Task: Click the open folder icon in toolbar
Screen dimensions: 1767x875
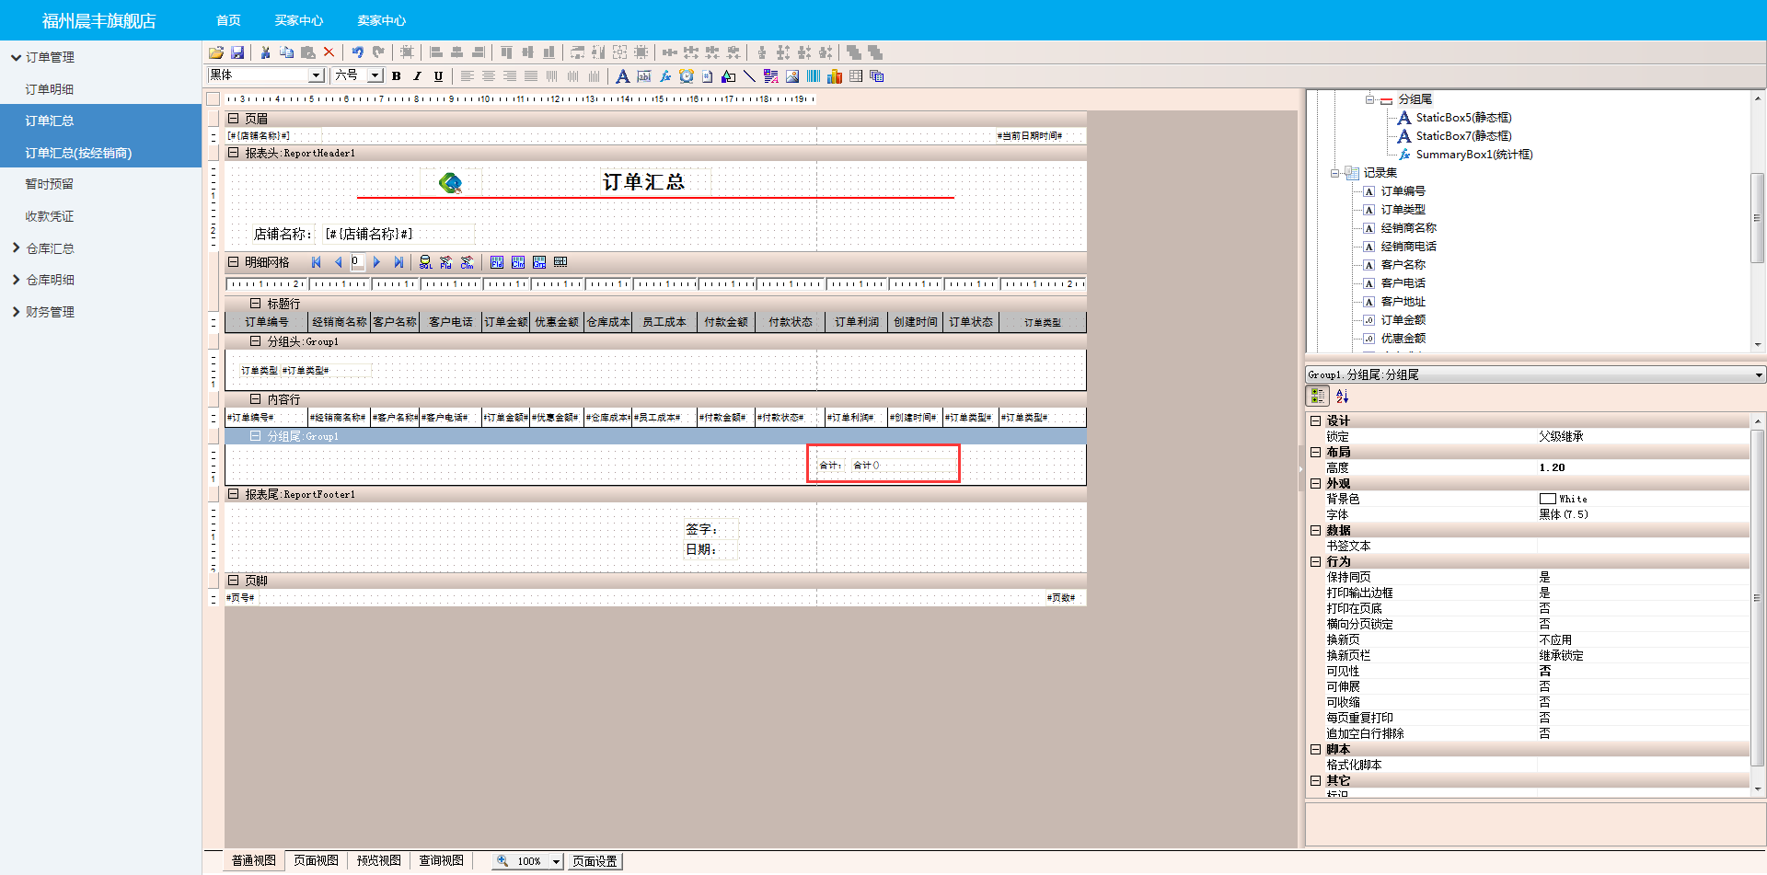Action: pyautogui.click(x=216, y=52)
